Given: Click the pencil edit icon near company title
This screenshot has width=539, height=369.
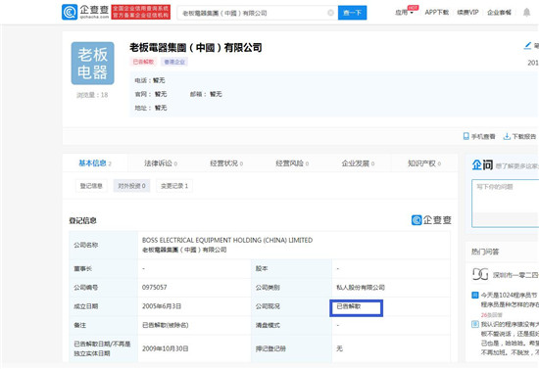Looking at the screenshot, I should [527, 46].
